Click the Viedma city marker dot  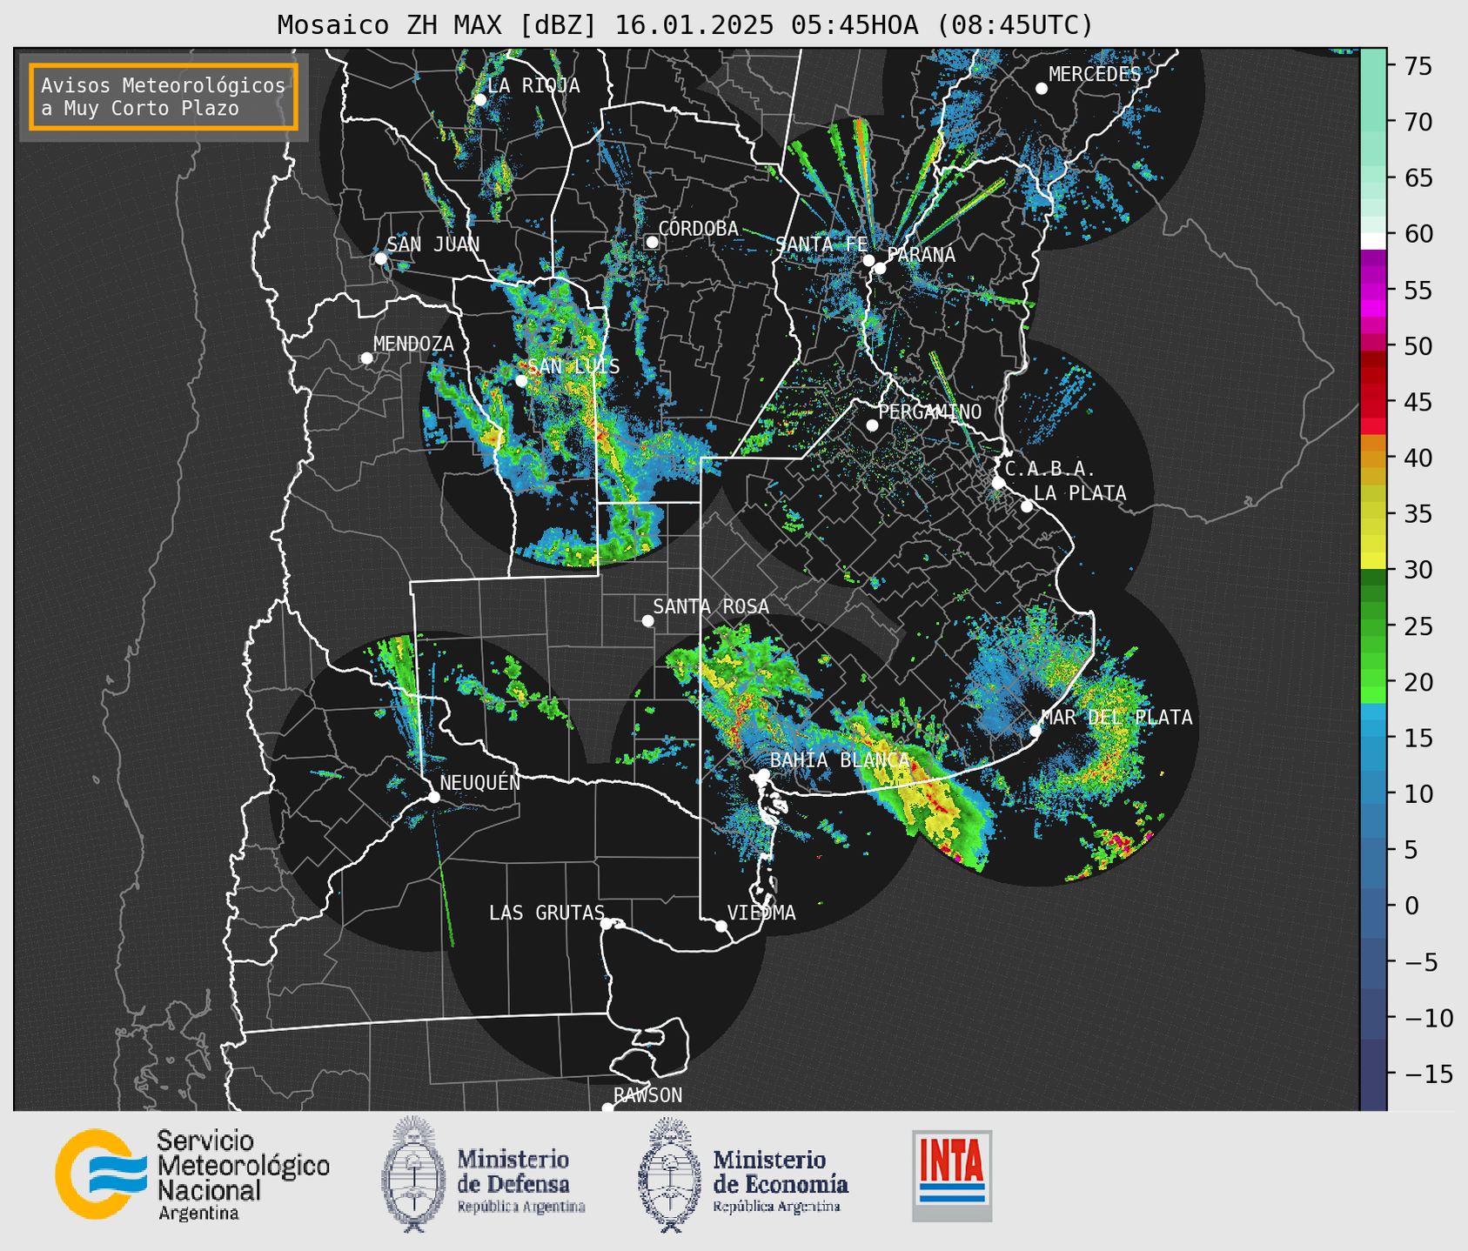pos(721,927)
